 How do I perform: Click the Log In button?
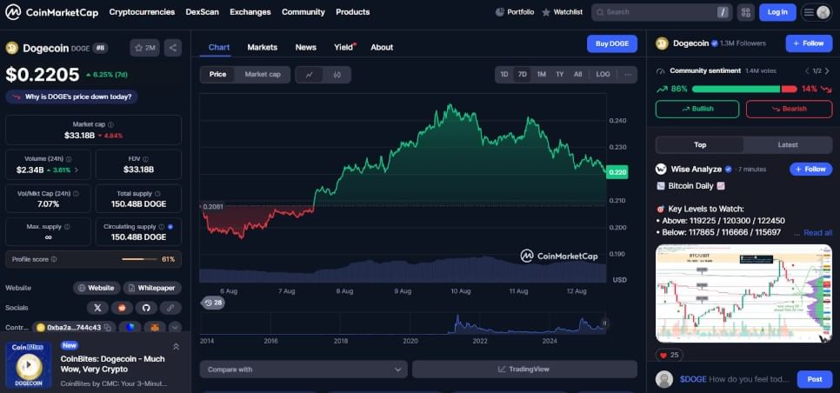pyautogui.click(x=777, y=12)
